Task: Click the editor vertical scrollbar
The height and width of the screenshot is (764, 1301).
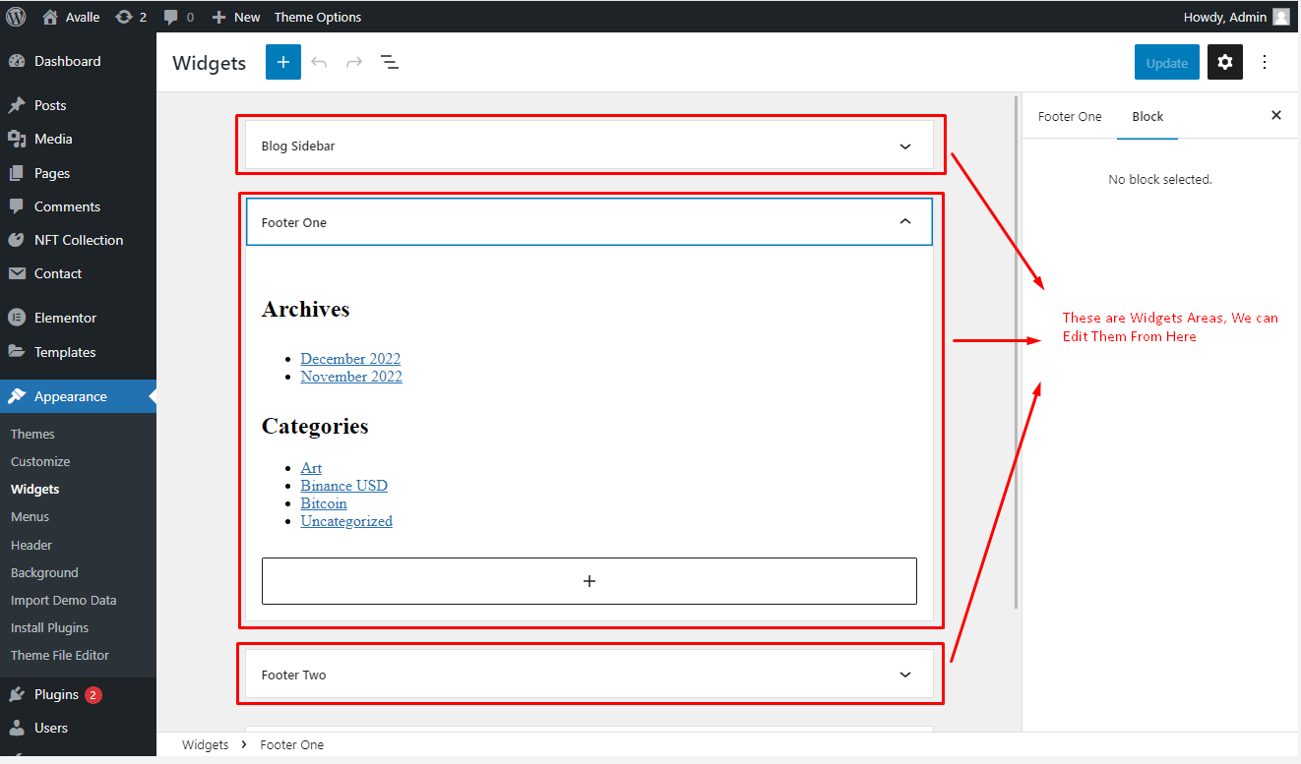Action: click(1016, 352)
